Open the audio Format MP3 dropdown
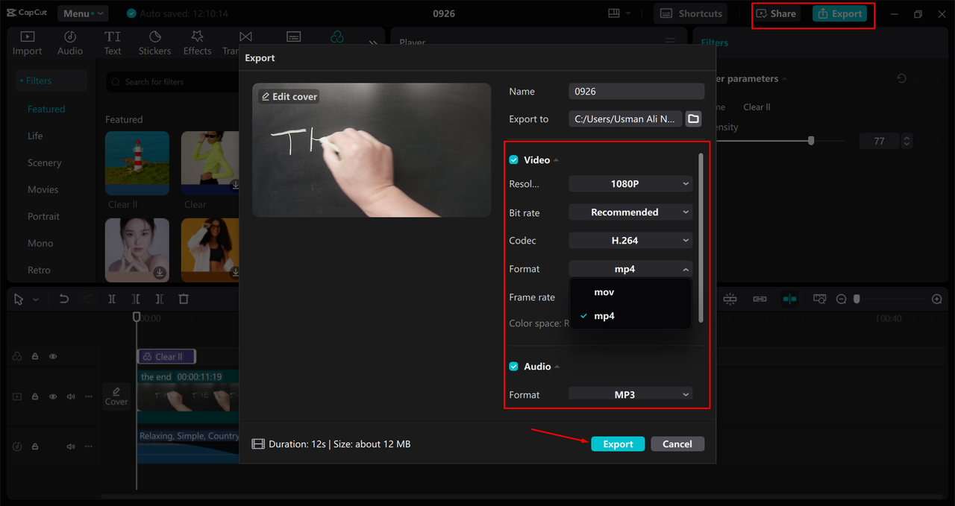955x506 pixels. 630,394
